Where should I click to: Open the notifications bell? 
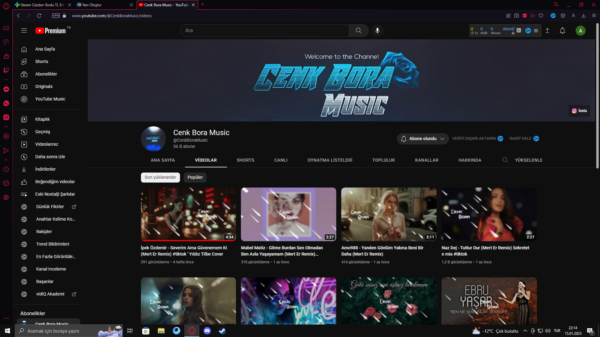562,31
